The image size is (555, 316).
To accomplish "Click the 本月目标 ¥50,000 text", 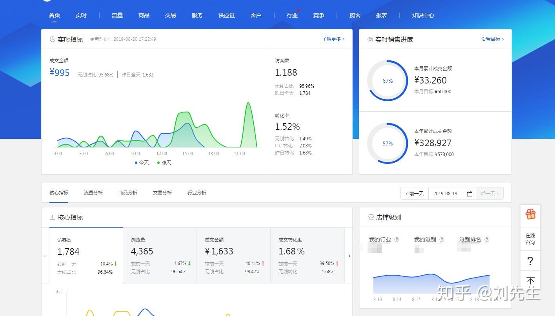I will pos(433,92).
